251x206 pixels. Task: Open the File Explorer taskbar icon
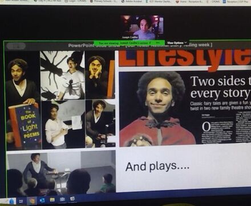point(52,200)
